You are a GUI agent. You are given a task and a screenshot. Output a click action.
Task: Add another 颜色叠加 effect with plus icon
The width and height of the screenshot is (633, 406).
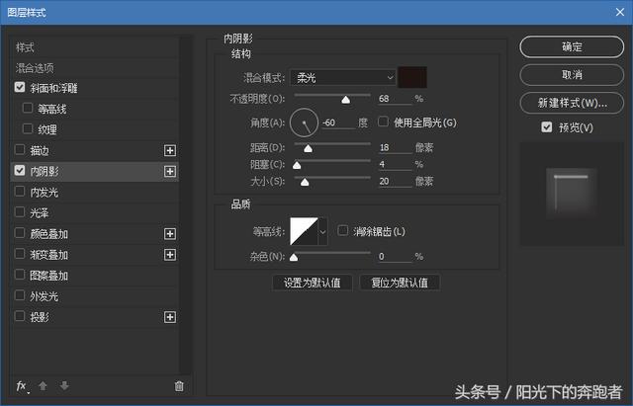[x=170, y=234]
